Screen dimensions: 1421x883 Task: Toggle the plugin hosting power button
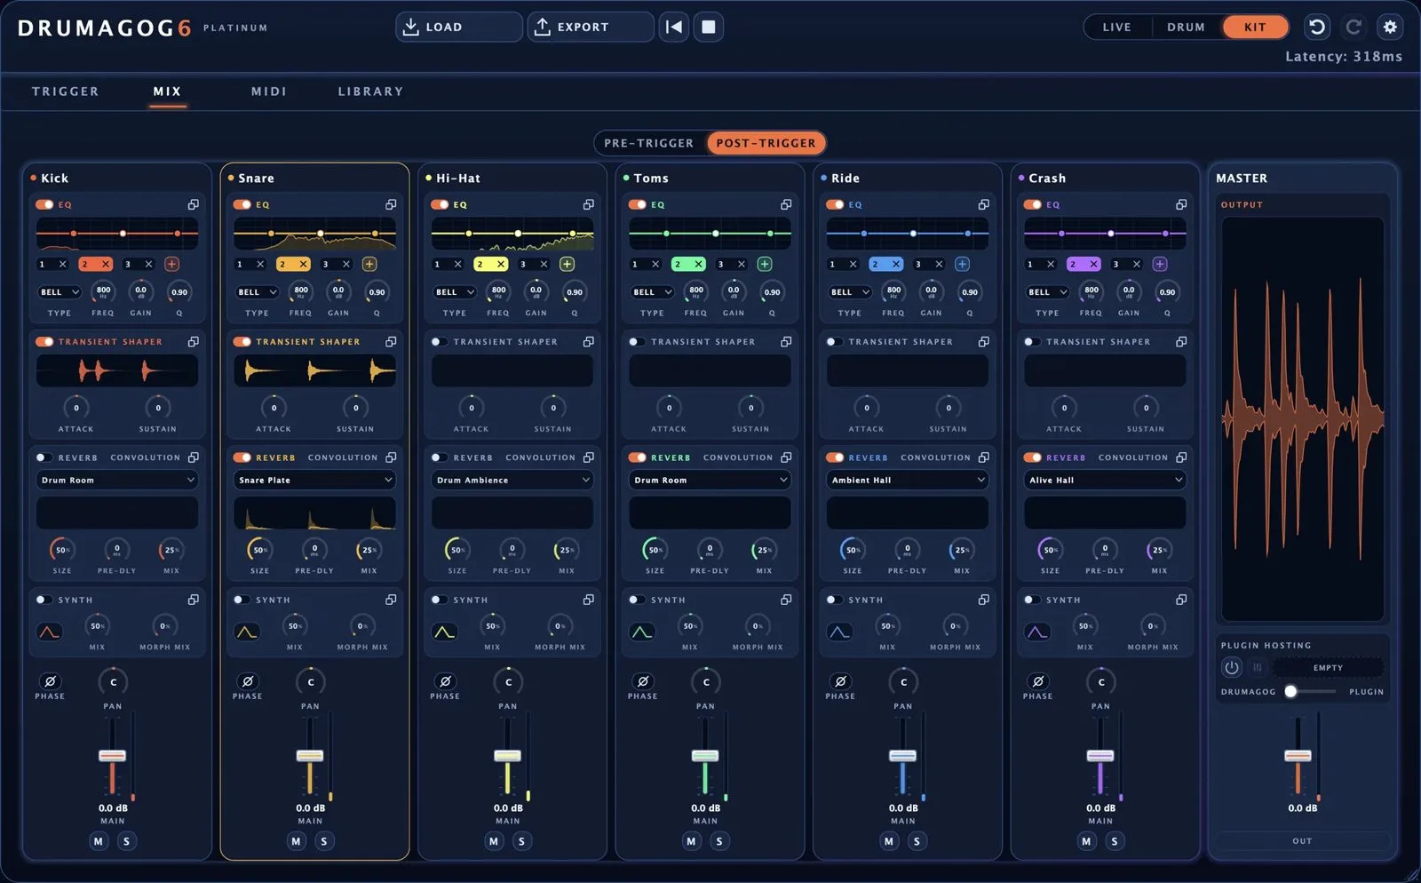pyautogui.click(x=1232, y=667)
